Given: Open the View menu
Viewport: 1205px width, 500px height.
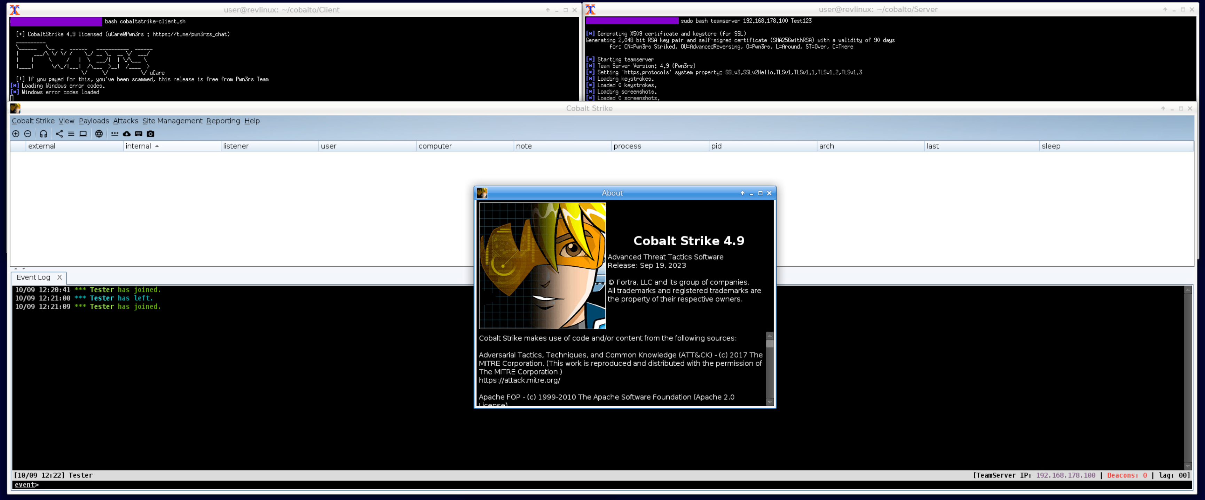Looking at the screenshot, I should [x=66, y=121].
